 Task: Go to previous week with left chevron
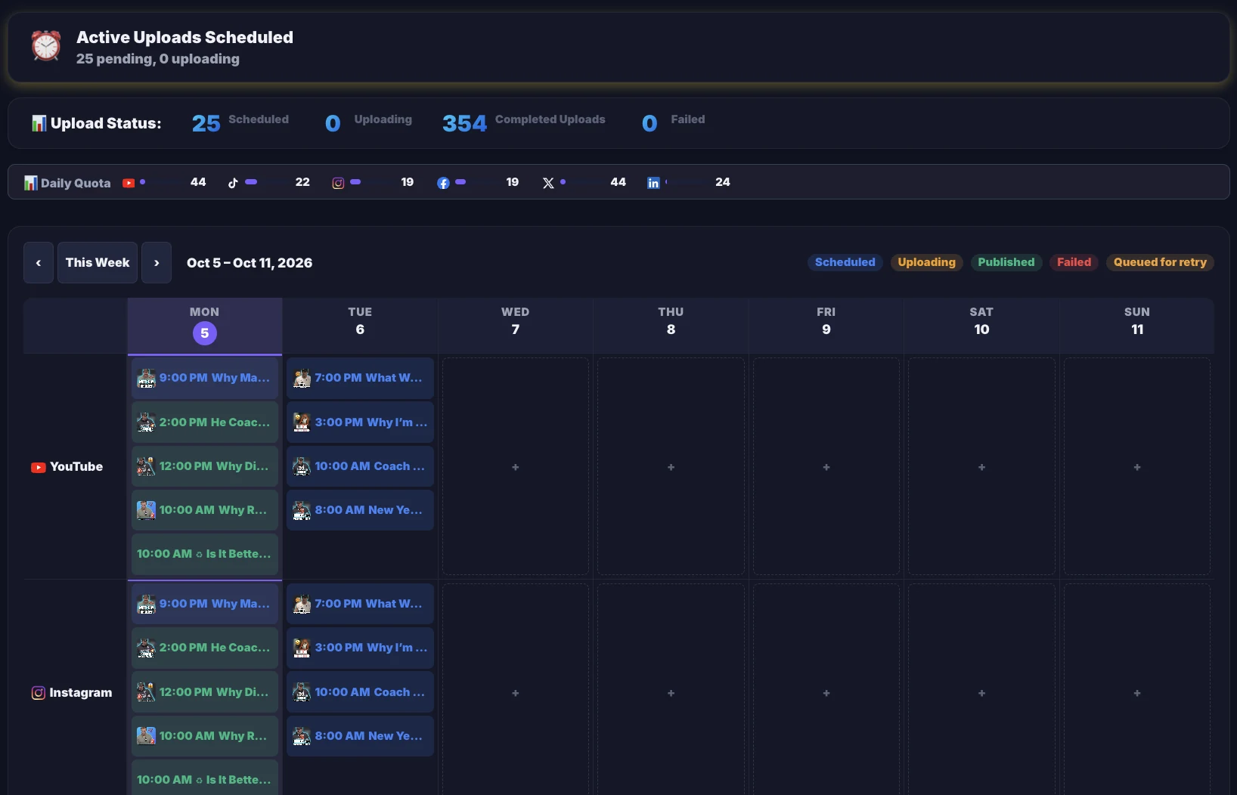[39, 263]
